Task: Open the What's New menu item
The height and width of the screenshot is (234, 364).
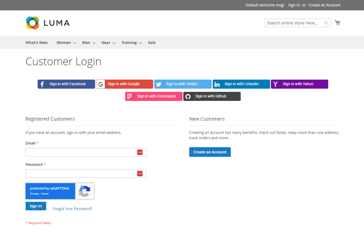Action: click(x=37, y=43)
